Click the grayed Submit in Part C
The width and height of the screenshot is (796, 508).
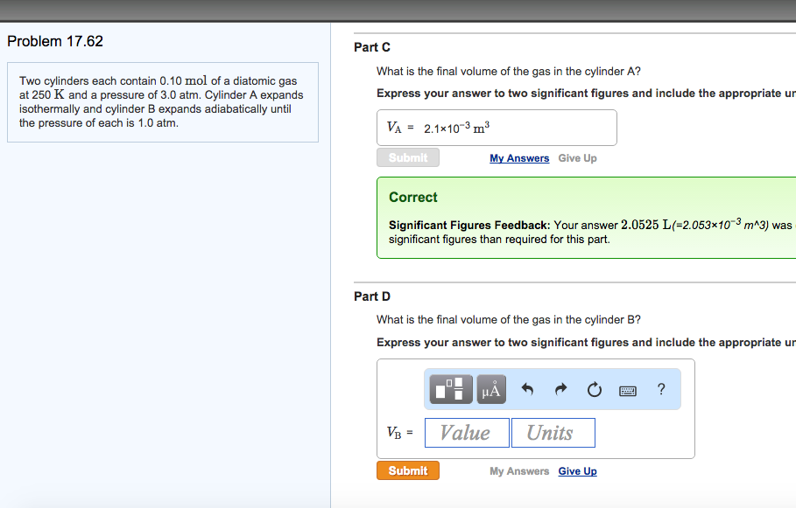[x=407, y=157]
